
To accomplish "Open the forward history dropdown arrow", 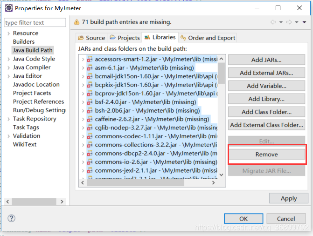I will [x=297, y=22].
